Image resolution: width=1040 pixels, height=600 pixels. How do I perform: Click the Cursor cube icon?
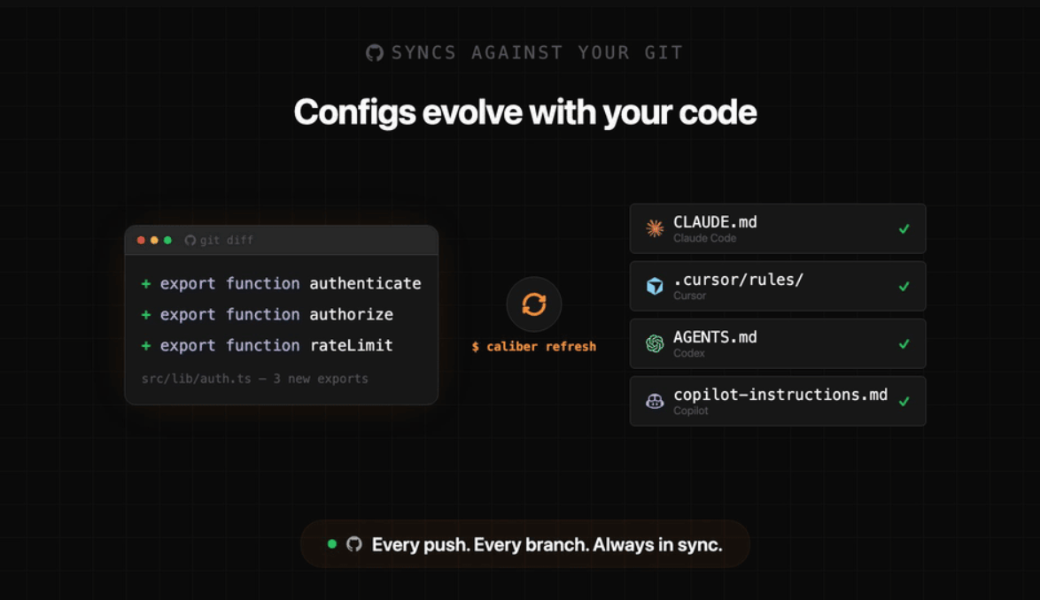[655, 286]
